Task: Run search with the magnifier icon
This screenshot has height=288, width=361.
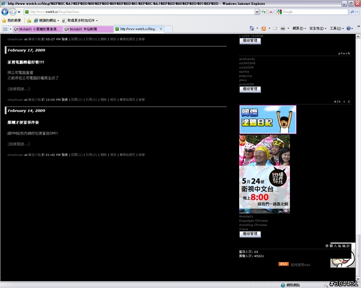Action: click(x=352, y=12)
